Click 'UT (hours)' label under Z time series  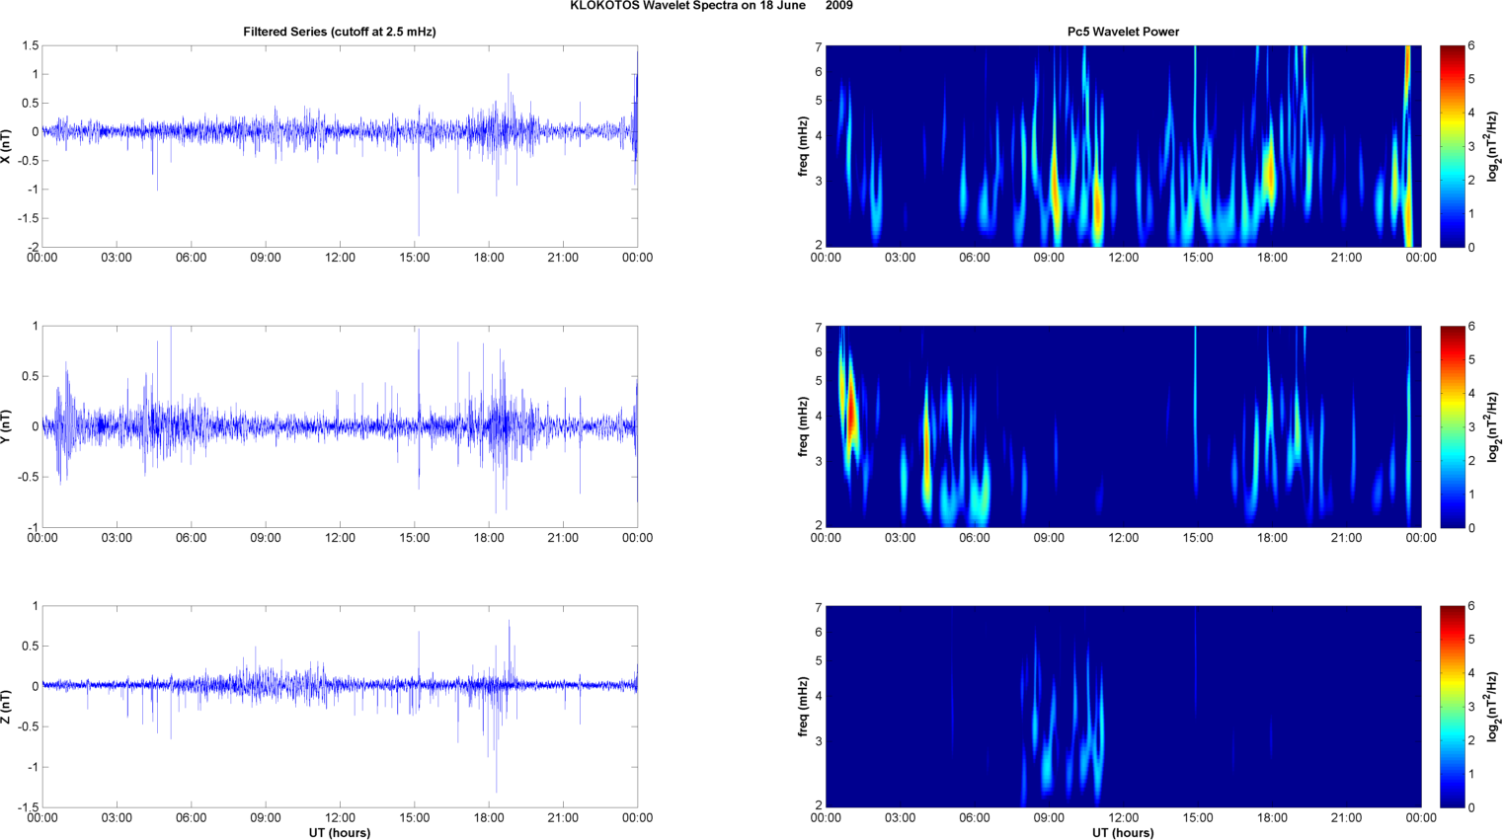click(x=340, y=833)
